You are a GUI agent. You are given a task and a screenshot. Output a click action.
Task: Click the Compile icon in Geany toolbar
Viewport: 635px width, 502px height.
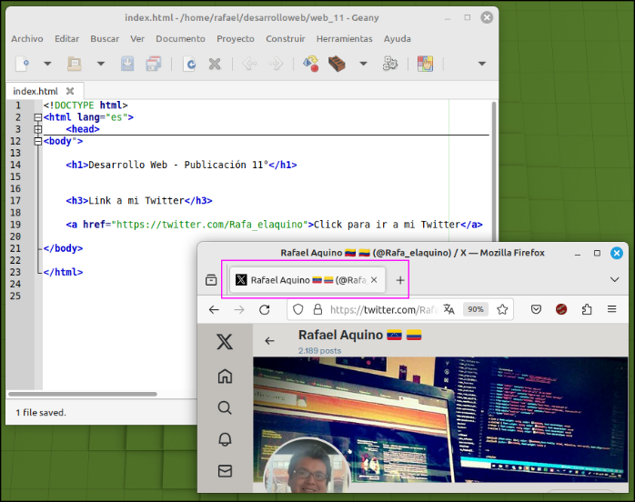tap(310, 64)
